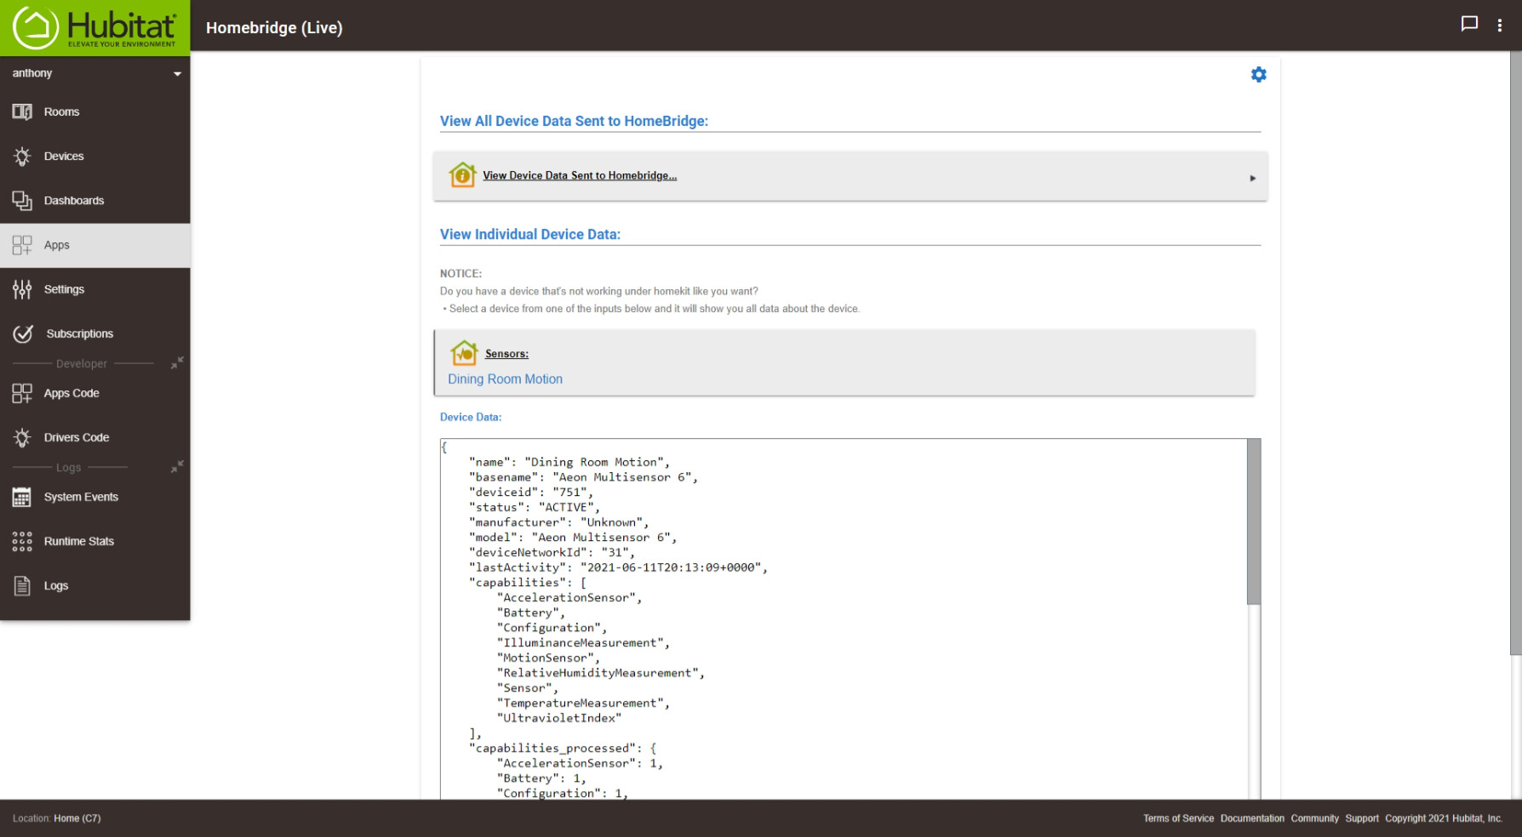The image size is (1522, 837).
Task: Click the Subscriptions checkmark icon
Action: pyautogui.click(x=23, y=333)
